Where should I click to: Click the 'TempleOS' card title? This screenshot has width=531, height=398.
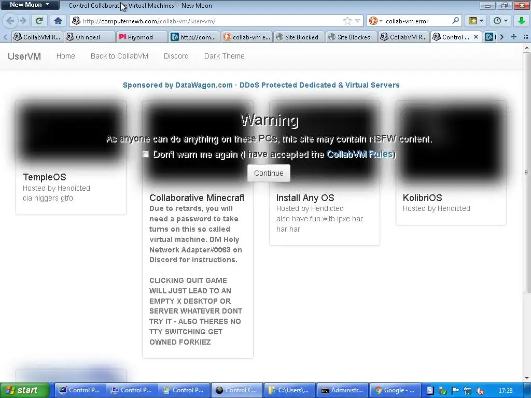tap(45, 177)
